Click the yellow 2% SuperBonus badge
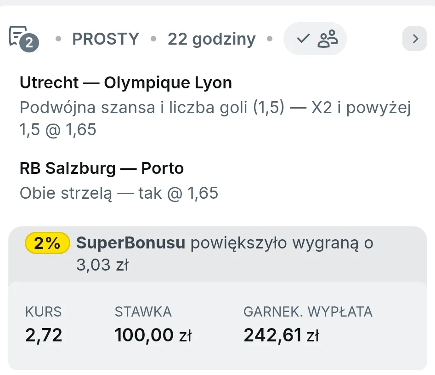 47,243
